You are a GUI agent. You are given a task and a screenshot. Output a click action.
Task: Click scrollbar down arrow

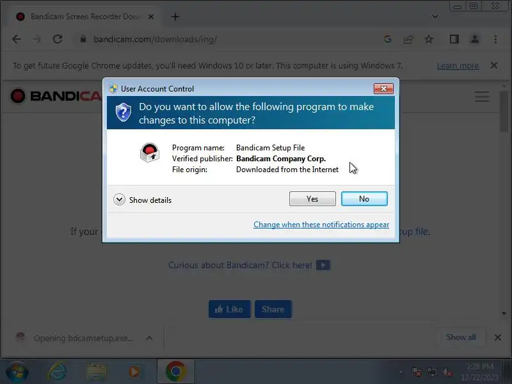504,314
